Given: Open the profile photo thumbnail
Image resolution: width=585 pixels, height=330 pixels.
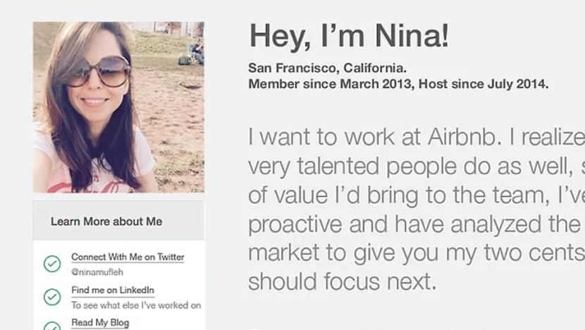Looking at the screenshot, I should tap(118, 107).
